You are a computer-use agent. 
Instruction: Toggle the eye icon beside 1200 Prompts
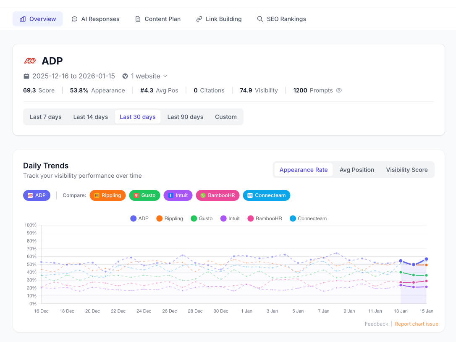[x=339, y=90]
